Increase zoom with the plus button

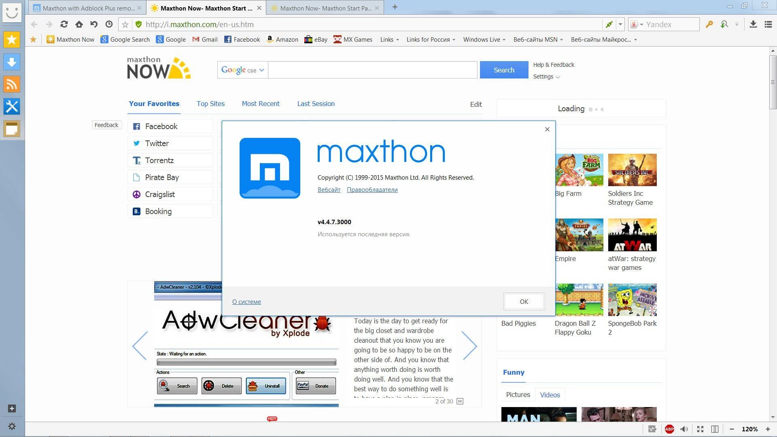(x=767, y=429)
